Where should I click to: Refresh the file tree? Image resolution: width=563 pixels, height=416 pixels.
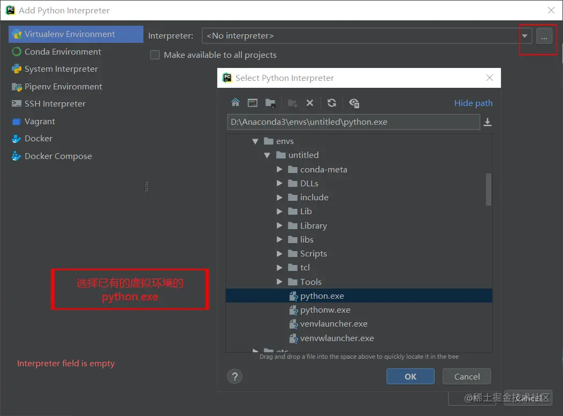[332, 103]
